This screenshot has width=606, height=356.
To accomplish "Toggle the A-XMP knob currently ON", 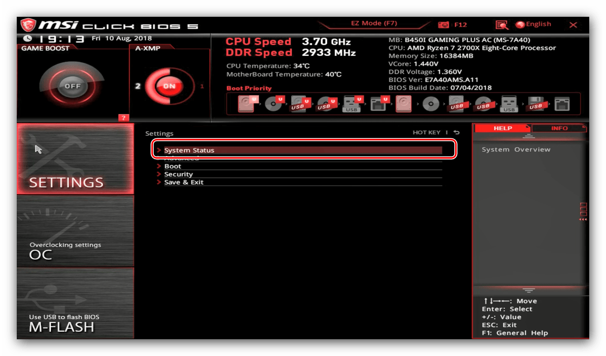I will click(169, 86).
